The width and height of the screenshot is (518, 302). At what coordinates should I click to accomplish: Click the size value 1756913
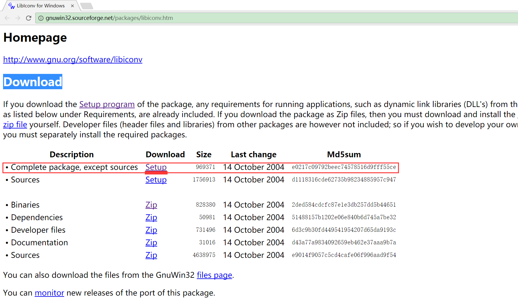tap(204, 180)
